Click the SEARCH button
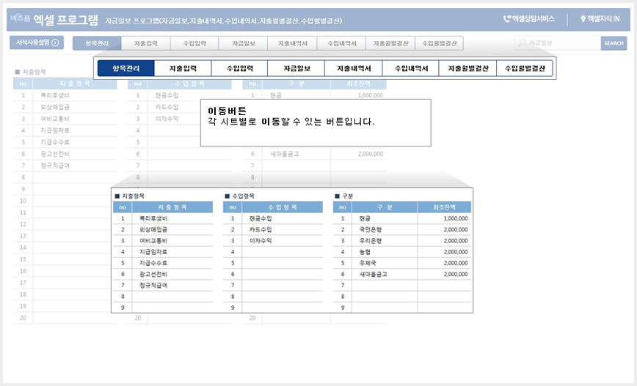The image size is (637, 386). click(x=614, y=43)
